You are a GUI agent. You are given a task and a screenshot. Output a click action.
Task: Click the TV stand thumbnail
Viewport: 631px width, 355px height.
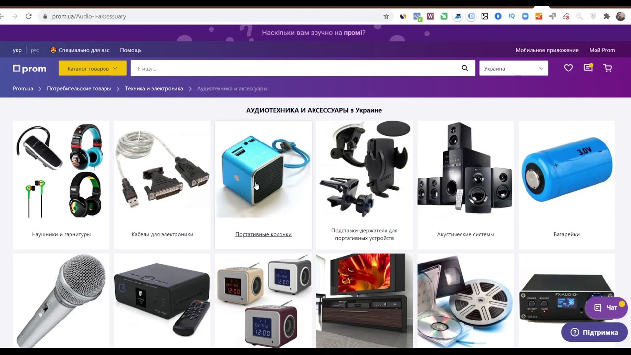click(364, 301)
